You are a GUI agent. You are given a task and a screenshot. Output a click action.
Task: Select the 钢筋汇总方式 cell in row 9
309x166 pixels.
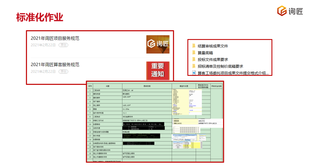(x=101, y=120)
